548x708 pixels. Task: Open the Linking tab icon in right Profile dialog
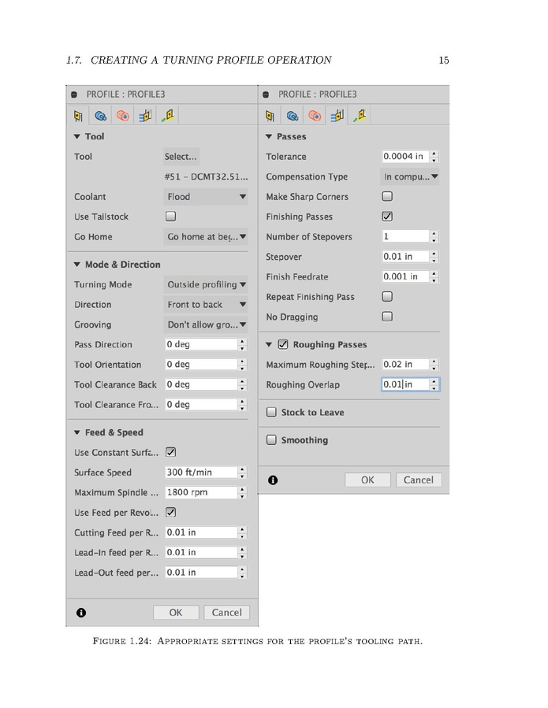[x=360, y=116]
